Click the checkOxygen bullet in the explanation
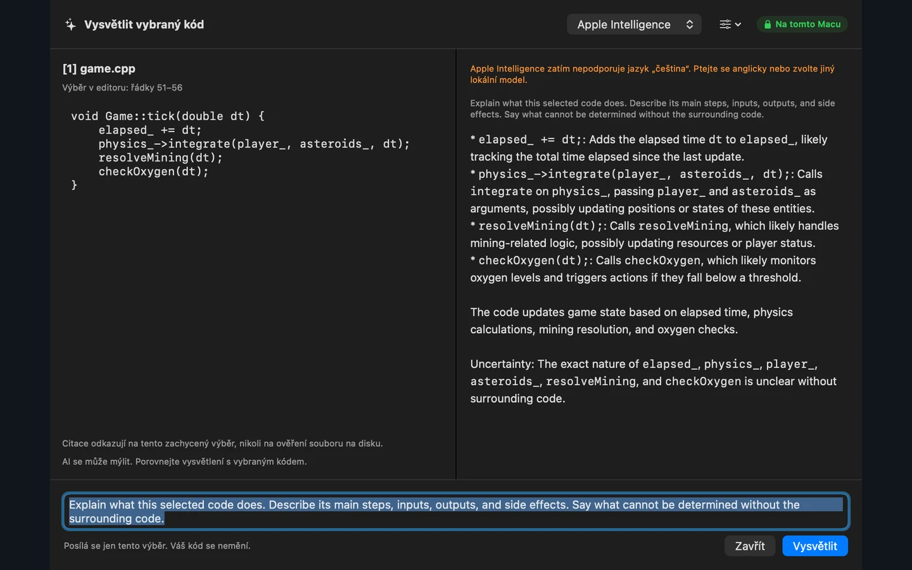Viewport: 912px width, 570px height. (643, 269)
